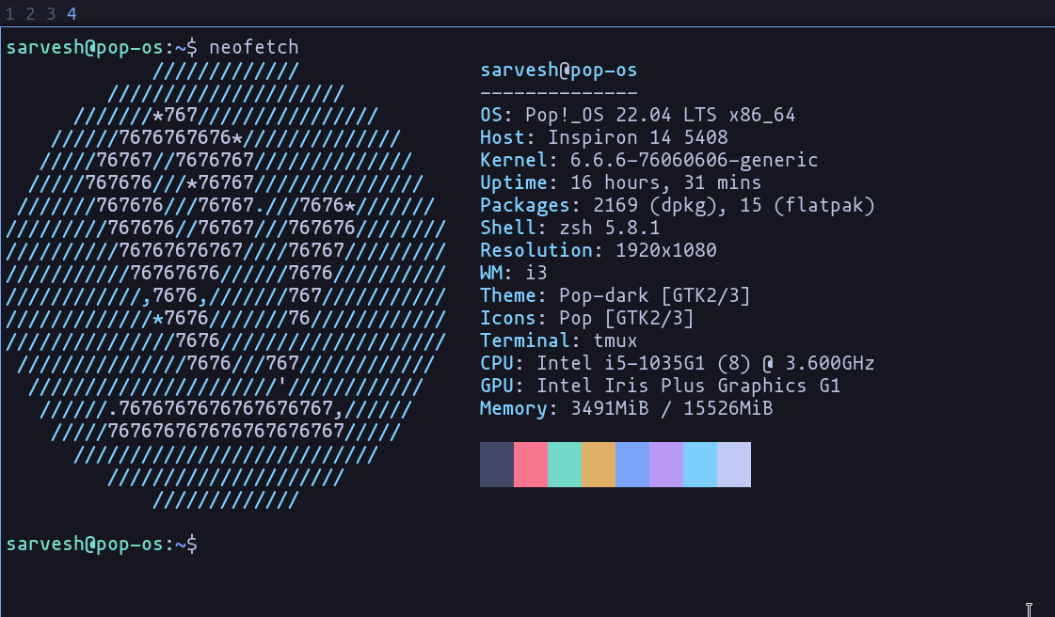Switch to workspace 1
1055x617 pixels.
[x=9, y=13]
